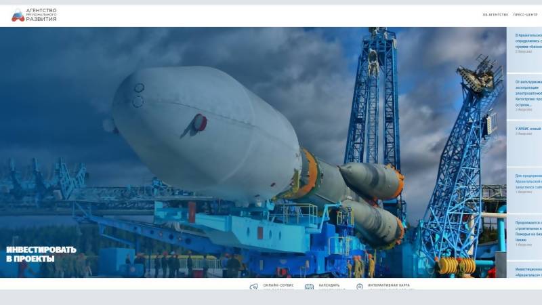Open news item starting "Инвестиционные"
Viewport: 542px width, 305px height.
coord(528,272)
